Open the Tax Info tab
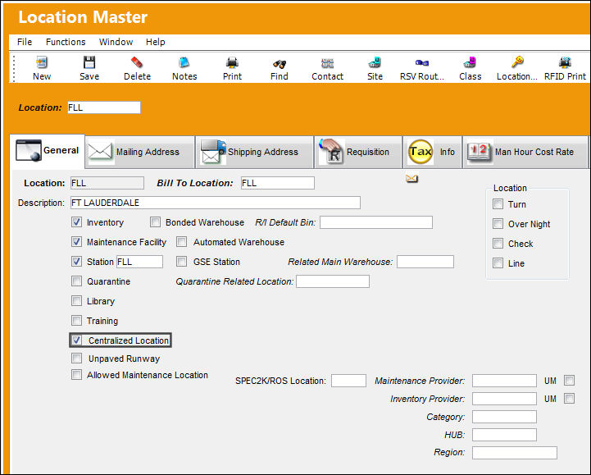 pyautogui.click(x=432, y=152)
